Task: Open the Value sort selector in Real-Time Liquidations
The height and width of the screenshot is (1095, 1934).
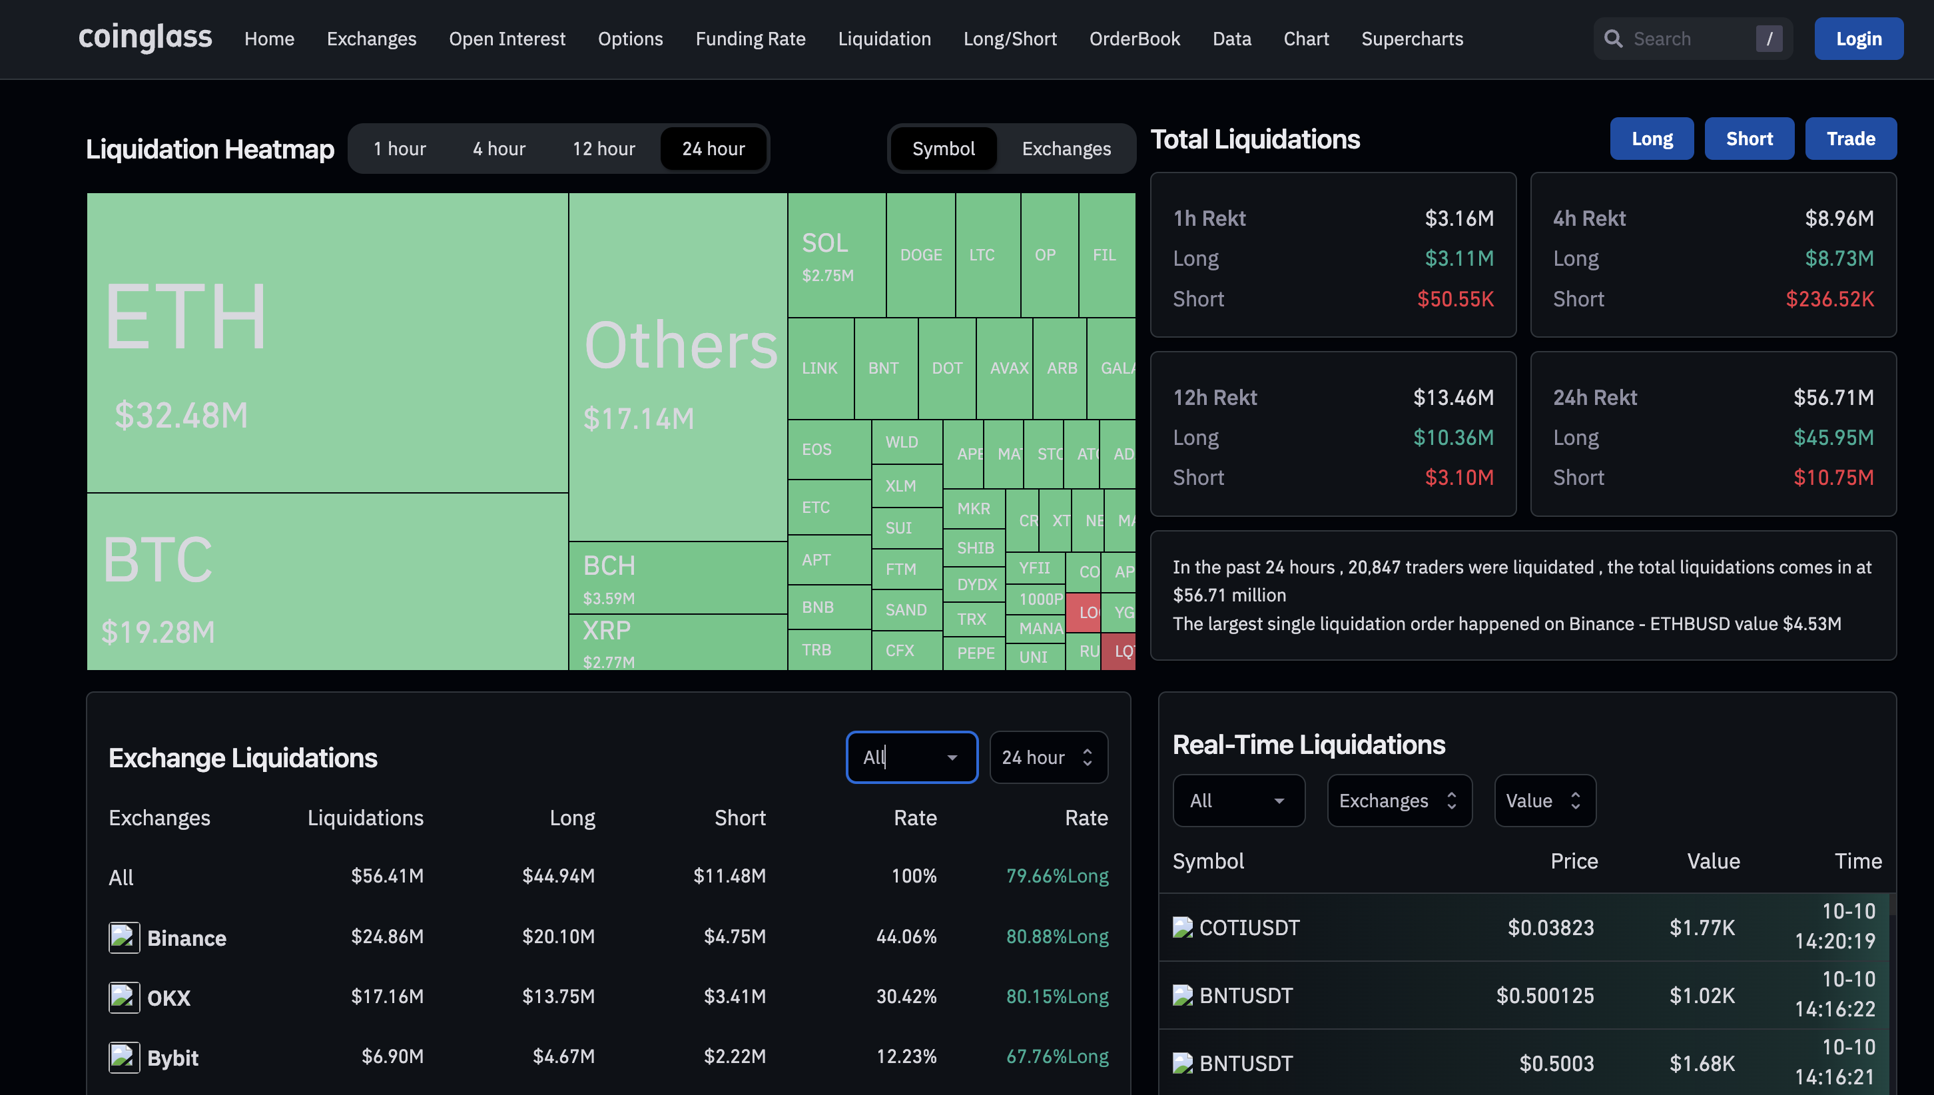Action: coord(1544,800)
